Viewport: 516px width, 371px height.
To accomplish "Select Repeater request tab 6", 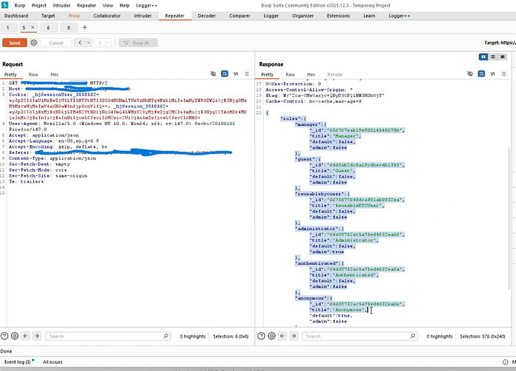I will tap(49, 27).
